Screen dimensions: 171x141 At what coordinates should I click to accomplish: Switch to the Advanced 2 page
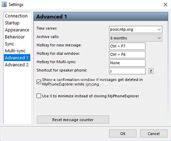point(17,65)
